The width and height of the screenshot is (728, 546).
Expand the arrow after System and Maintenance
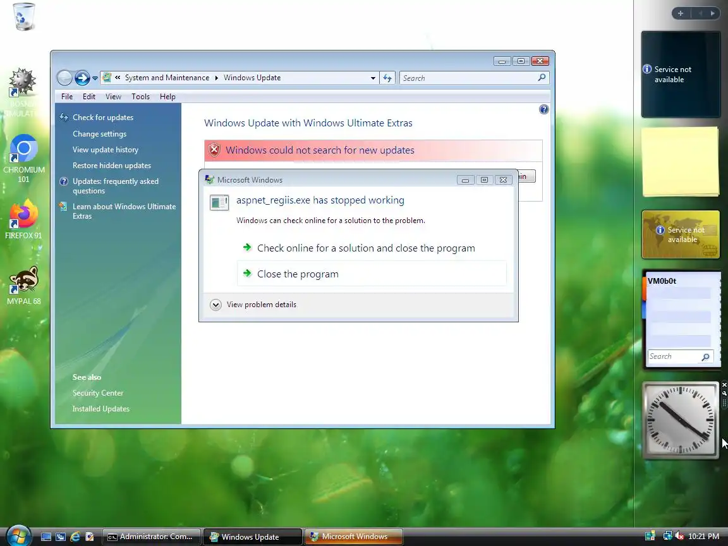point(216,78)
